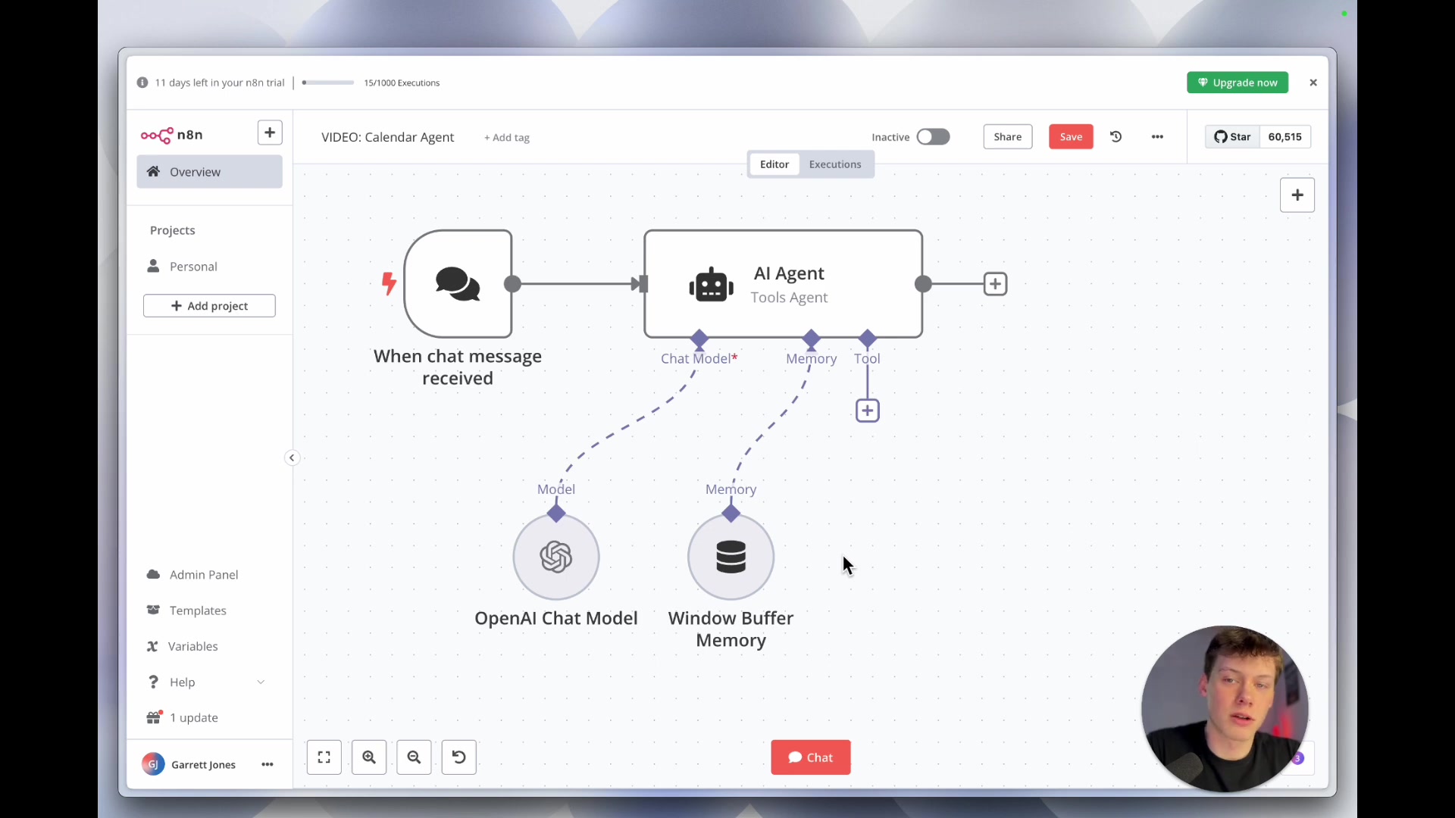
Task: Open Garrett Jones account options menu
Action: coord(267,765)
